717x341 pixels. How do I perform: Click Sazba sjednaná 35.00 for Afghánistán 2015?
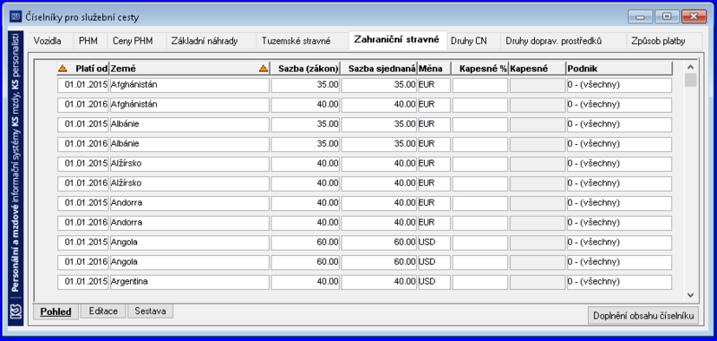point(379,84)
